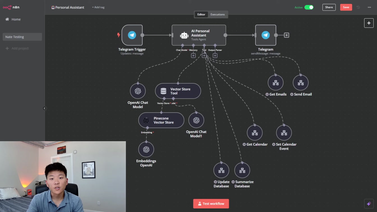Screen dimensions: 377x212
Task: Switch to the Executions tab
Action: [x=218, y=14]
